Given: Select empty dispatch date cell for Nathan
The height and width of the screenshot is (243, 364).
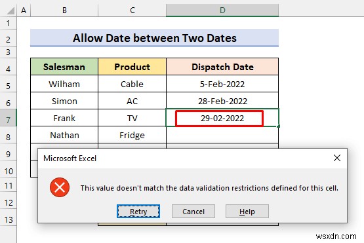Looking at the screenshot, I should 222,135.
